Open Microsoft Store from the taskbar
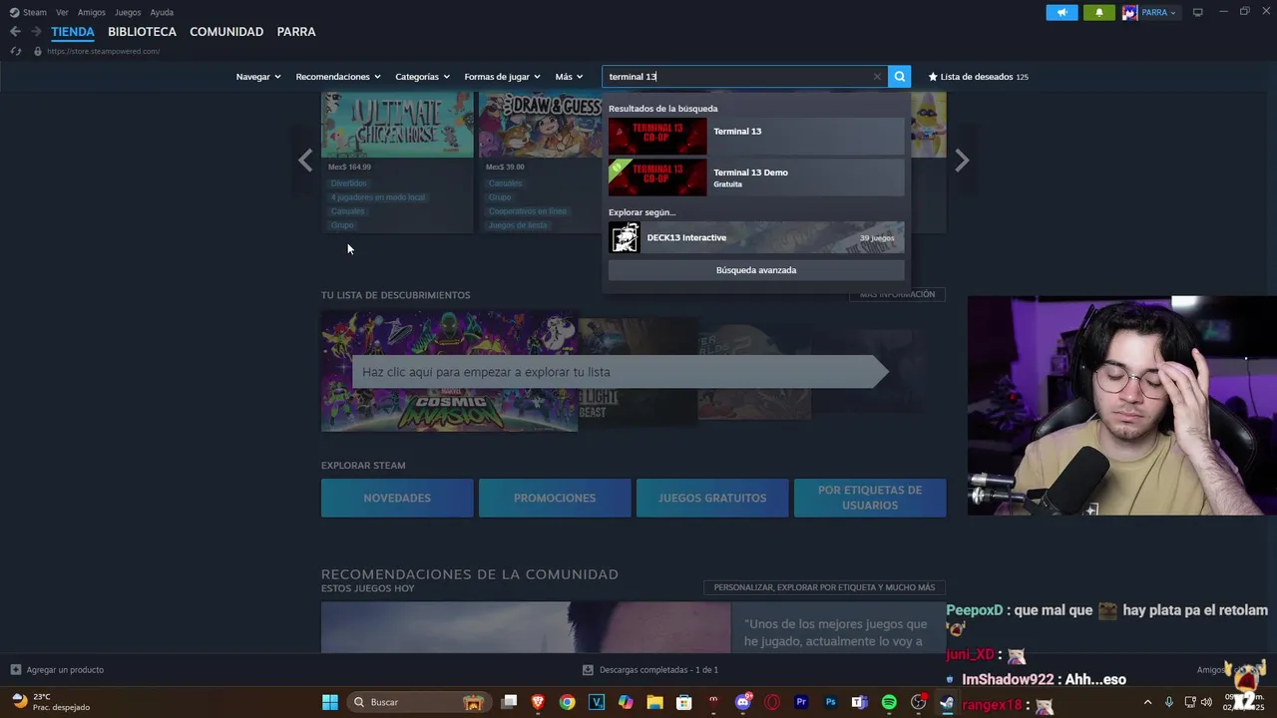 (x=683, y=702)
